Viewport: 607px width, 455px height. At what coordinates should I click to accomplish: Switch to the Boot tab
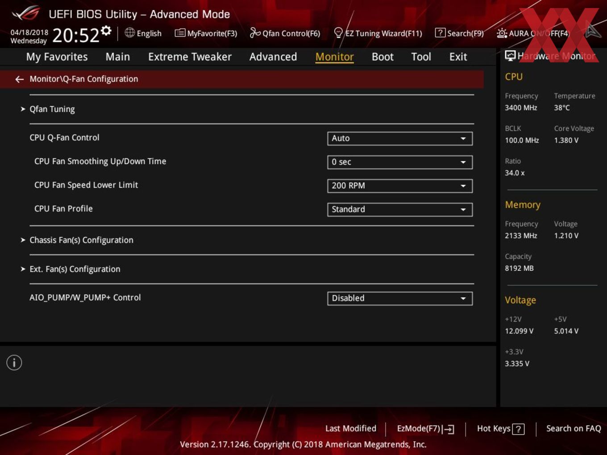[382, 57]
